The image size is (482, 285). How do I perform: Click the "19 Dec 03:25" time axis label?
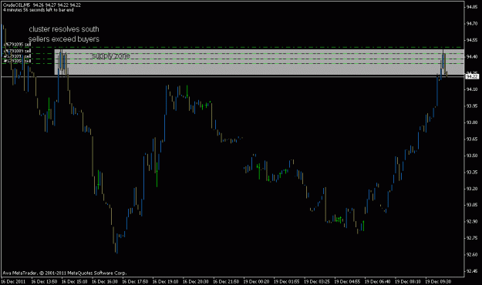317,281
